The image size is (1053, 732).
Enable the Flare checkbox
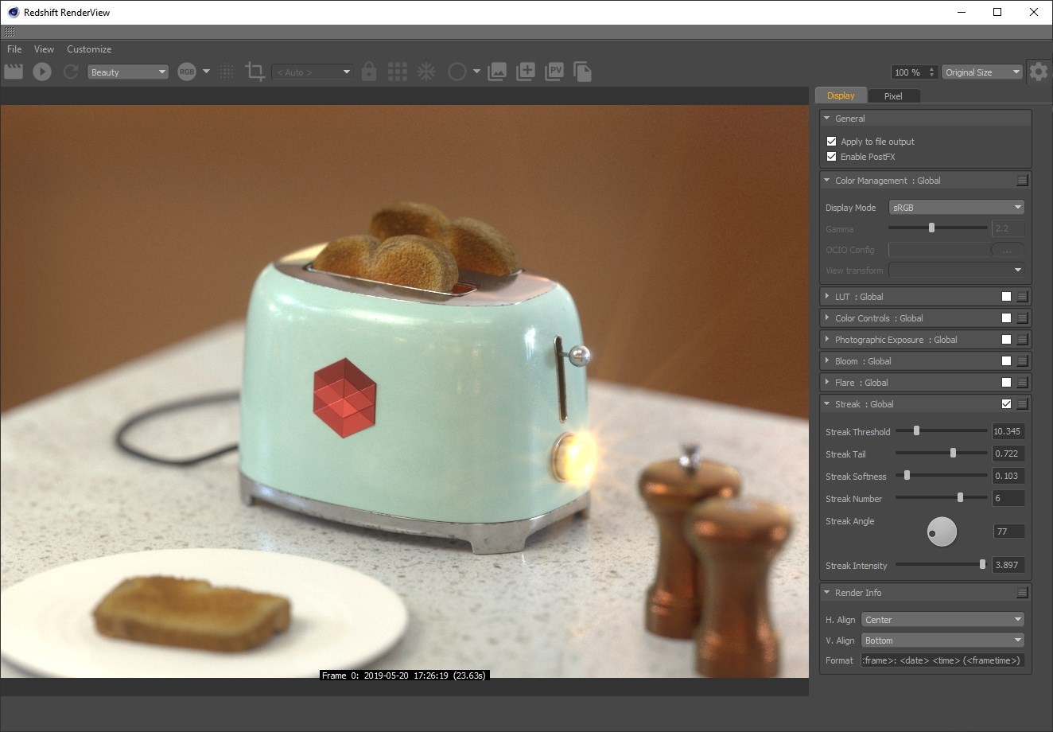[x=1006, y=382]
